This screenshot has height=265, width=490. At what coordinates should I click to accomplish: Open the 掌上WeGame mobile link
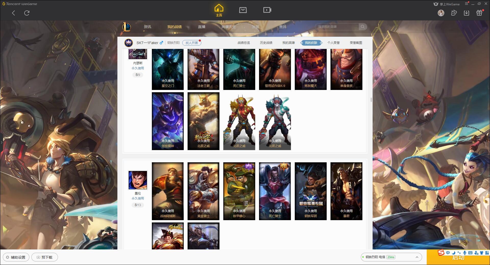point(446,4)
